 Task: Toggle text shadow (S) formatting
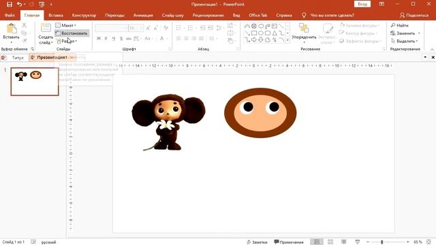[121, 38]
